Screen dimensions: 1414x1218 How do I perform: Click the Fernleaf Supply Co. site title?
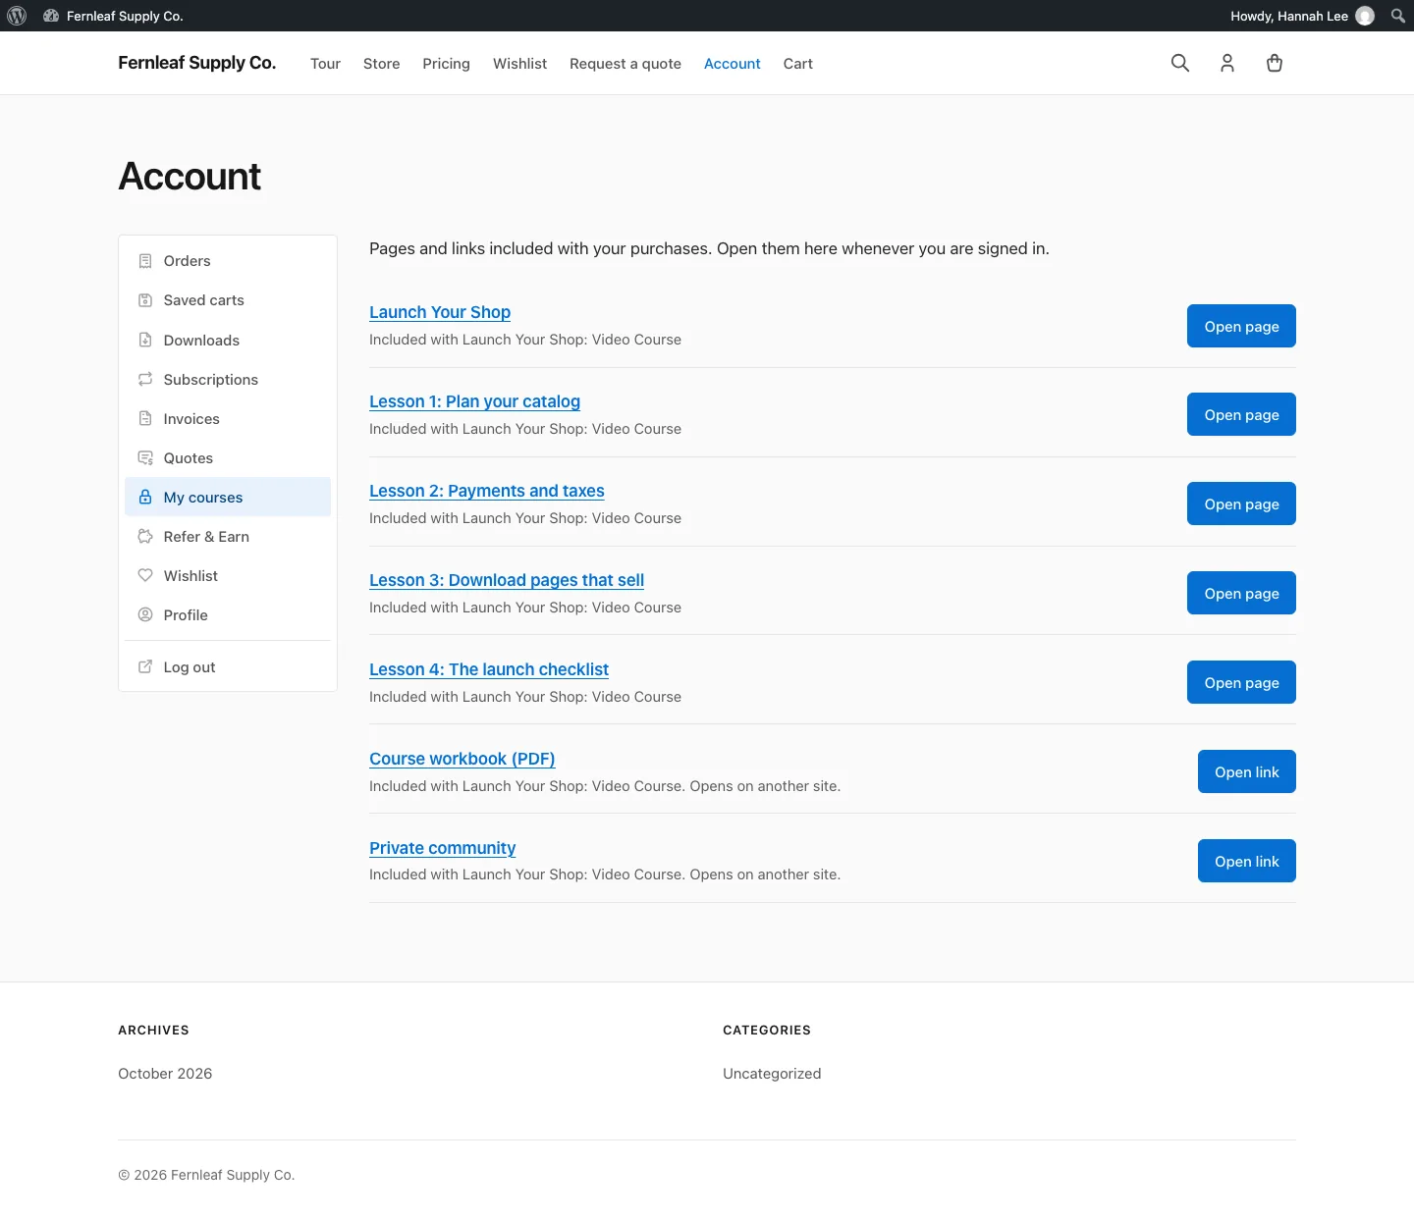197,63
